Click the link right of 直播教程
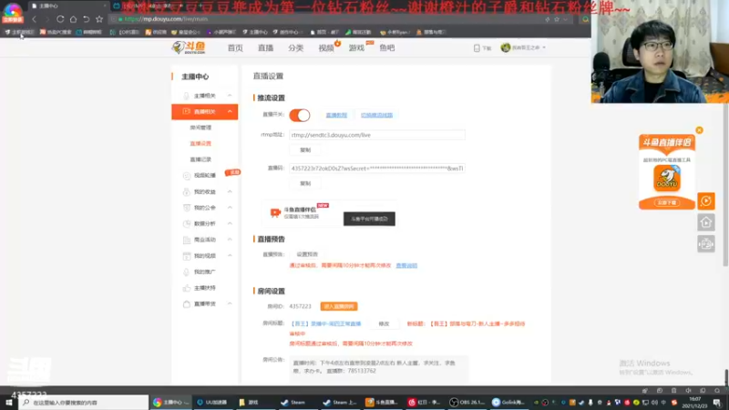729x410 pixels. (376, 116)
